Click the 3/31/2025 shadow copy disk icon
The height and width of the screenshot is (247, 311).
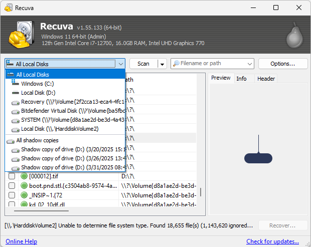pyautogui.click(x=16, y=168)
